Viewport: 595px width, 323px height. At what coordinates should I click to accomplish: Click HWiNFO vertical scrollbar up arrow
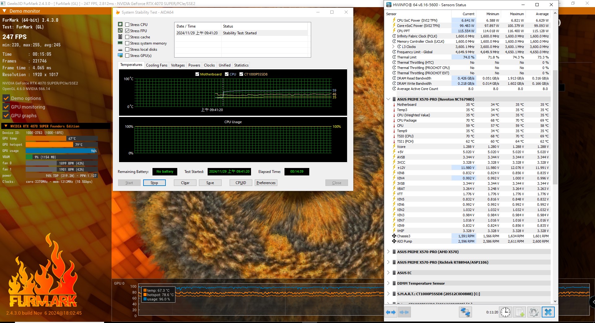click(555, 13)
